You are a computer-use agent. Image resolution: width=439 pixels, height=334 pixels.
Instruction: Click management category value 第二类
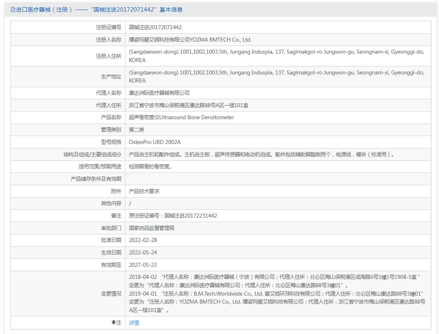(136, 130)
